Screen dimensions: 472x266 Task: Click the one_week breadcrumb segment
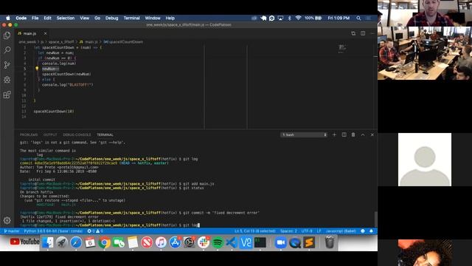point(27,42)
